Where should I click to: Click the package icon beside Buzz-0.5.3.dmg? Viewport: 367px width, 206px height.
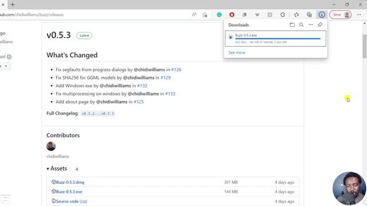coord(53,182)
